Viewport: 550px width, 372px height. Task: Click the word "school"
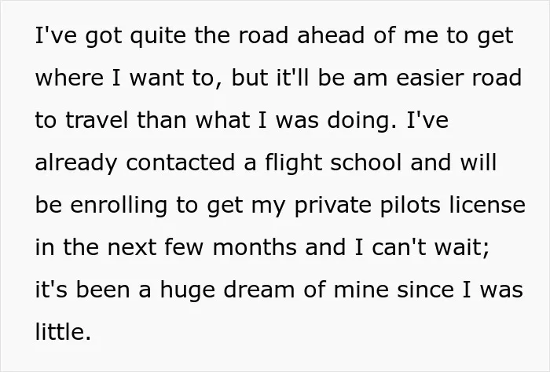[x=366, y=162]
